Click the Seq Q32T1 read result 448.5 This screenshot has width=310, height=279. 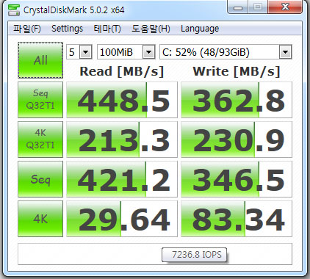point(122,100)
